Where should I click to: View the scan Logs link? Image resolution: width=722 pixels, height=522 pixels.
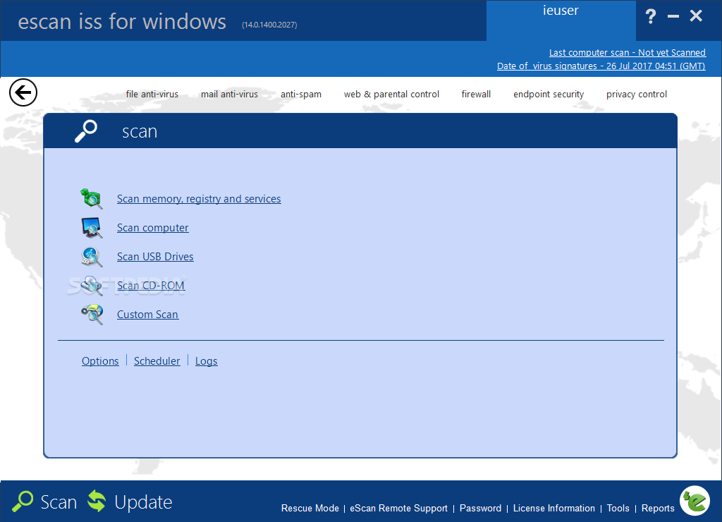coord(207,361)
